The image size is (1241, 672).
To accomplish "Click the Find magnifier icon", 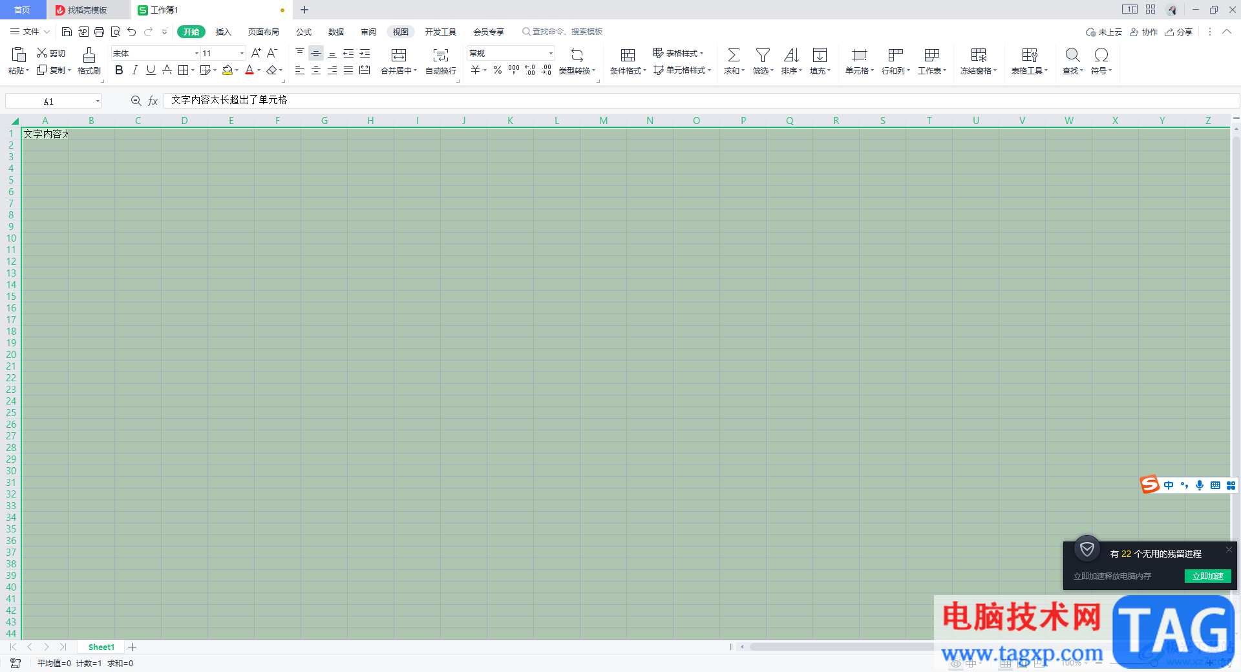I will click(x=1072, y=55).
